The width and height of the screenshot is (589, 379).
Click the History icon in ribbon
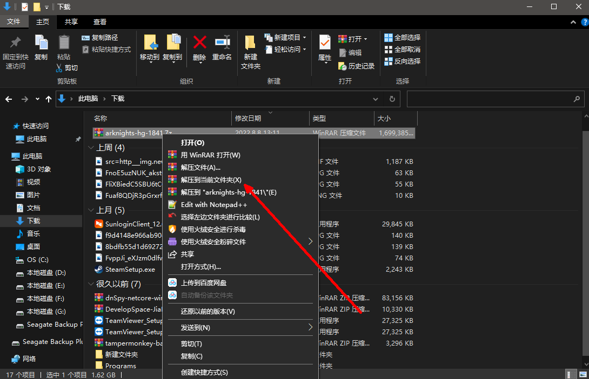[x=357, y=66]
